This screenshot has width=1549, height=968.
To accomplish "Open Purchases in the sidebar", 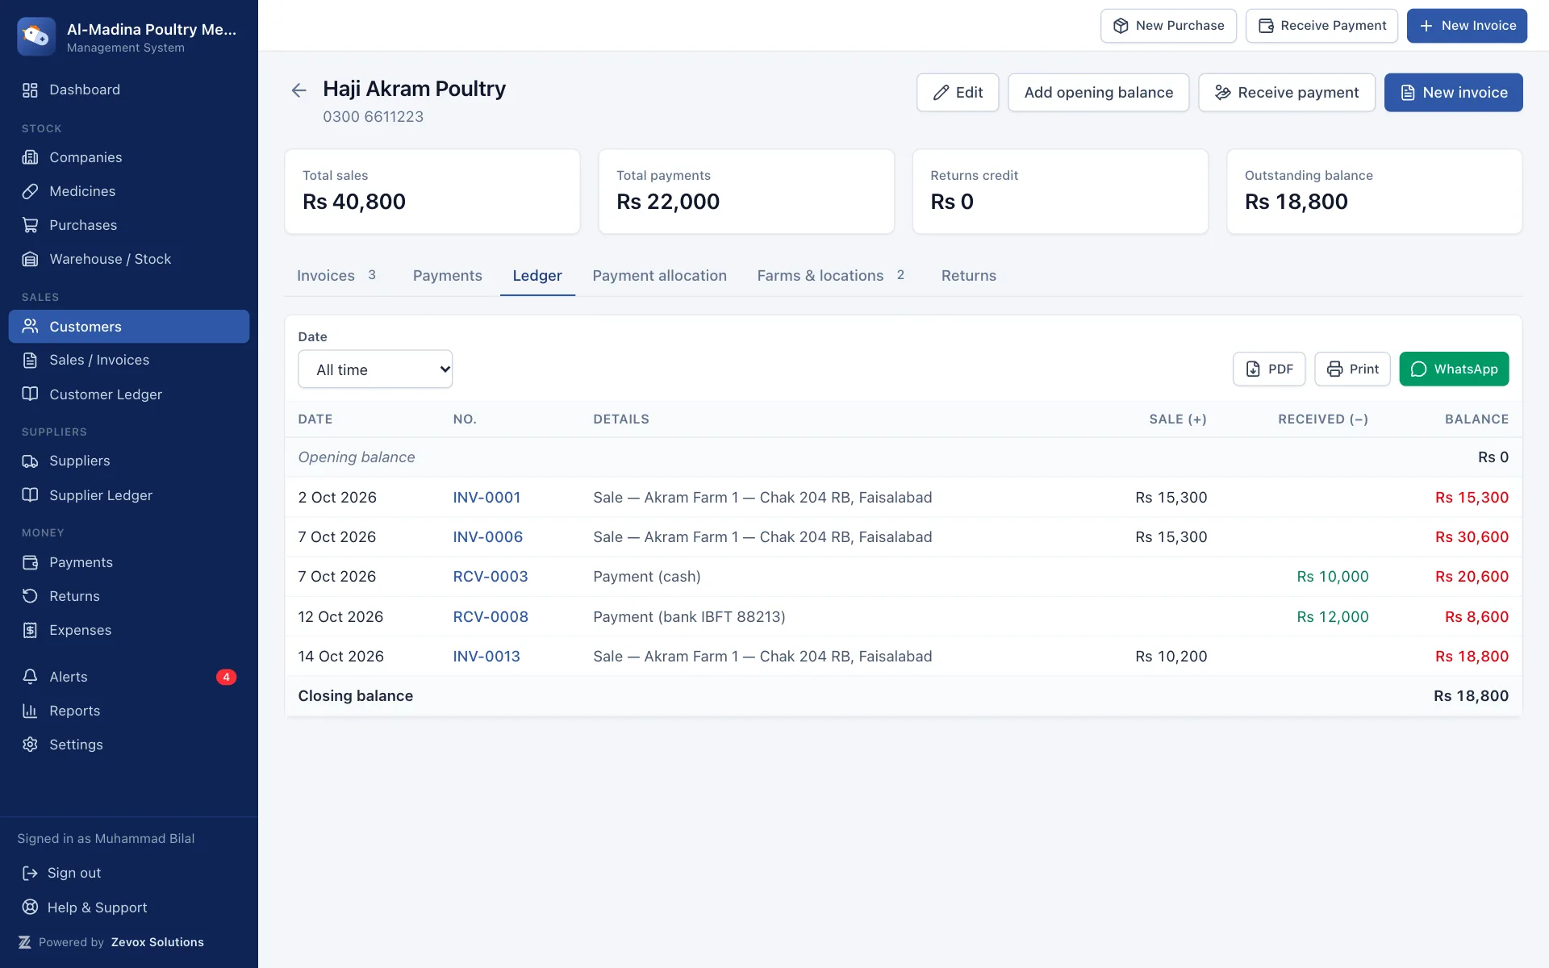I will pyautogui.click(x=129, y=225).
